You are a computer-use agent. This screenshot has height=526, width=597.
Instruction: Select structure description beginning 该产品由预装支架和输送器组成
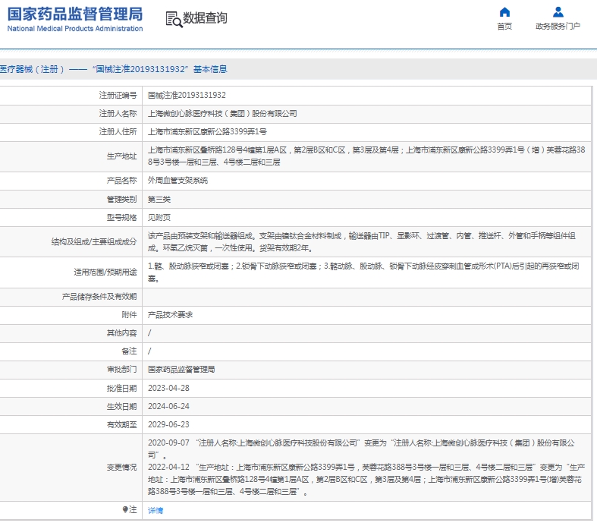(362, 242)
